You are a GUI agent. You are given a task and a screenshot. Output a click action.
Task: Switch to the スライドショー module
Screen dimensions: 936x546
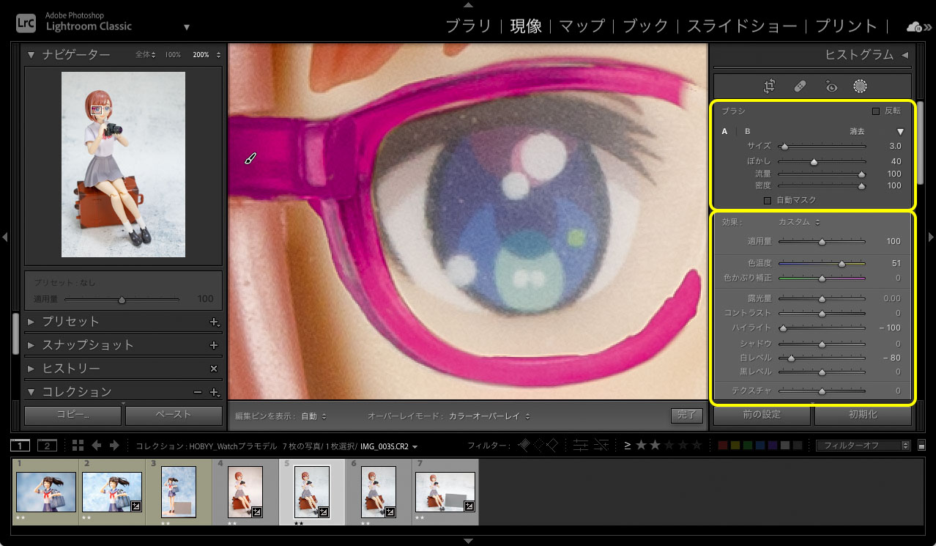[742, 26]
